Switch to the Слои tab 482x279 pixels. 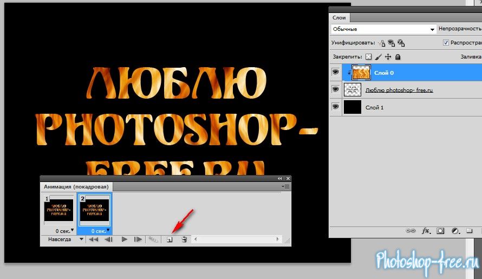[340, 18]
